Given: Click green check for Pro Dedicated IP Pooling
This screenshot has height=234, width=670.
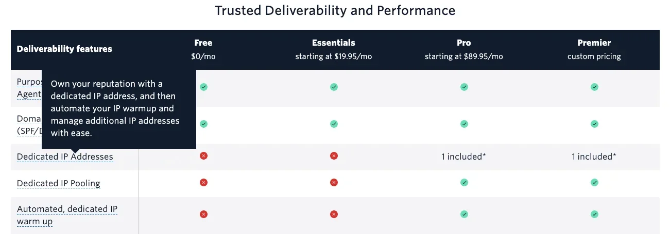Looking at the screenshot, I should [x=464, y=182].
